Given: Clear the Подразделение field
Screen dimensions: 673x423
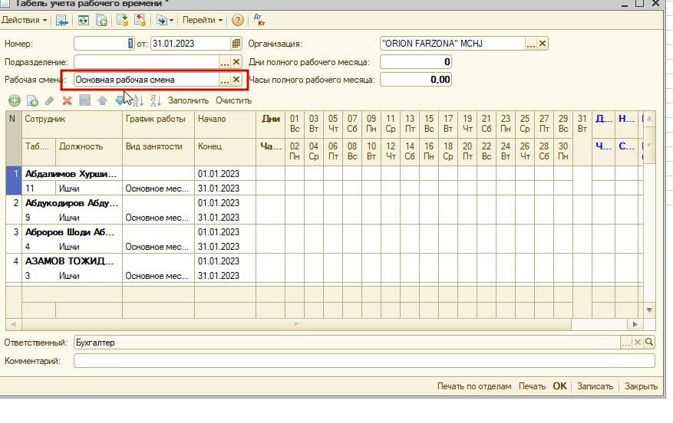Looking at the screenshot, I should (236, 62).
